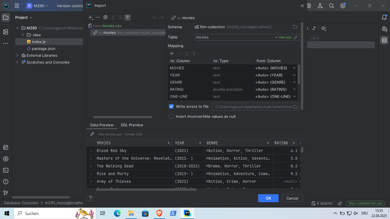This screenshot has width=390, height=219.
Task: Open the IDE settings gear icon
Action: [x=343, y=6]
